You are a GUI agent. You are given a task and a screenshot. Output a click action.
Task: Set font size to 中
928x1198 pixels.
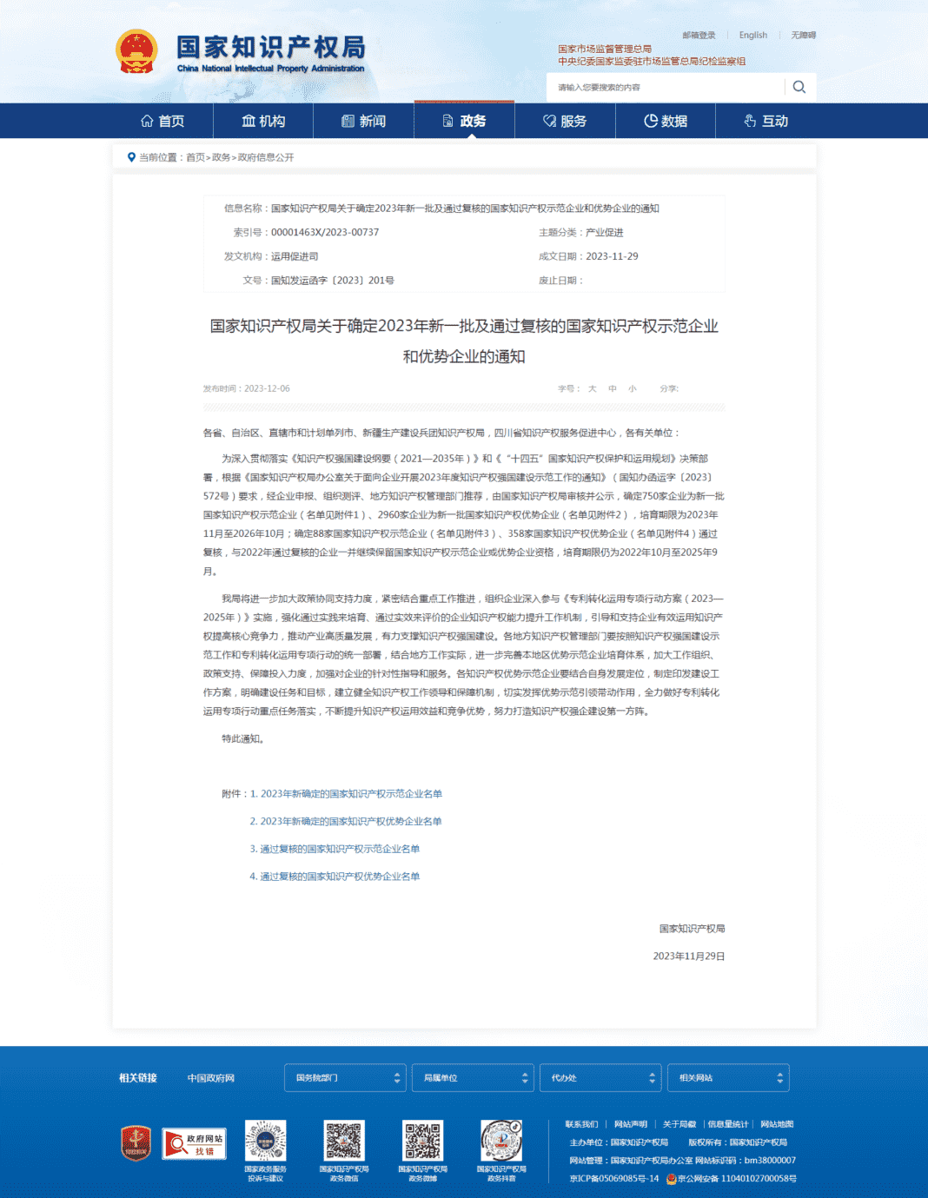point(613,388)
